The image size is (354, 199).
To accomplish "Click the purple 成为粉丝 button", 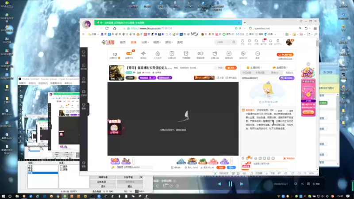I will click(287, 78).
